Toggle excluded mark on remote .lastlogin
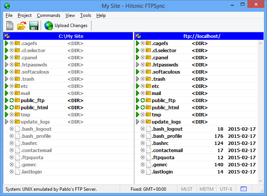Screen dimensions: 267x196 click(143, 172)
